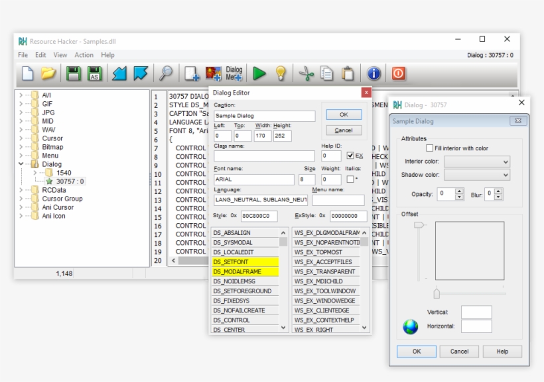Open the Edit menu
The width and height of the screenshot is (544, 382).
40,55
